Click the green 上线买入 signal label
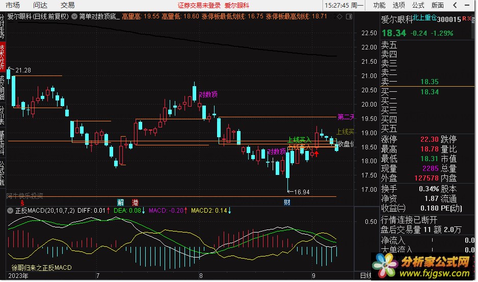The image size is (478, 282). pyautogui.click(x=299, y=140)
